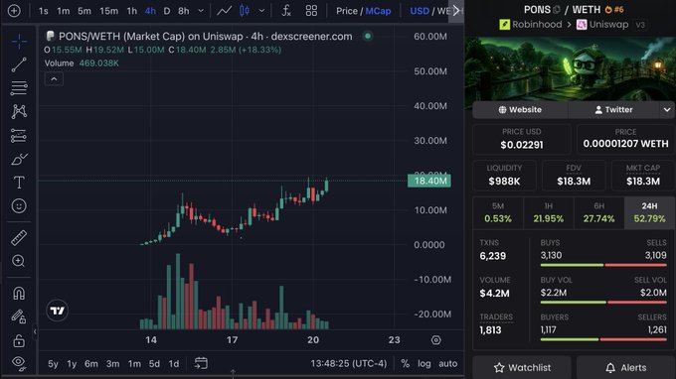The height and width of the screenshot is (379, 676).
Task: Switch to the line chart type
Action: click(x=225, y=11)
